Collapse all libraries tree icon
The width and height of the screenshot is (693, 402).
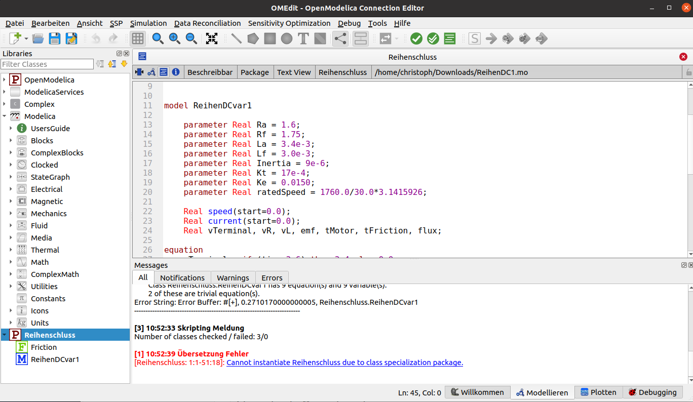coord(112,64)
